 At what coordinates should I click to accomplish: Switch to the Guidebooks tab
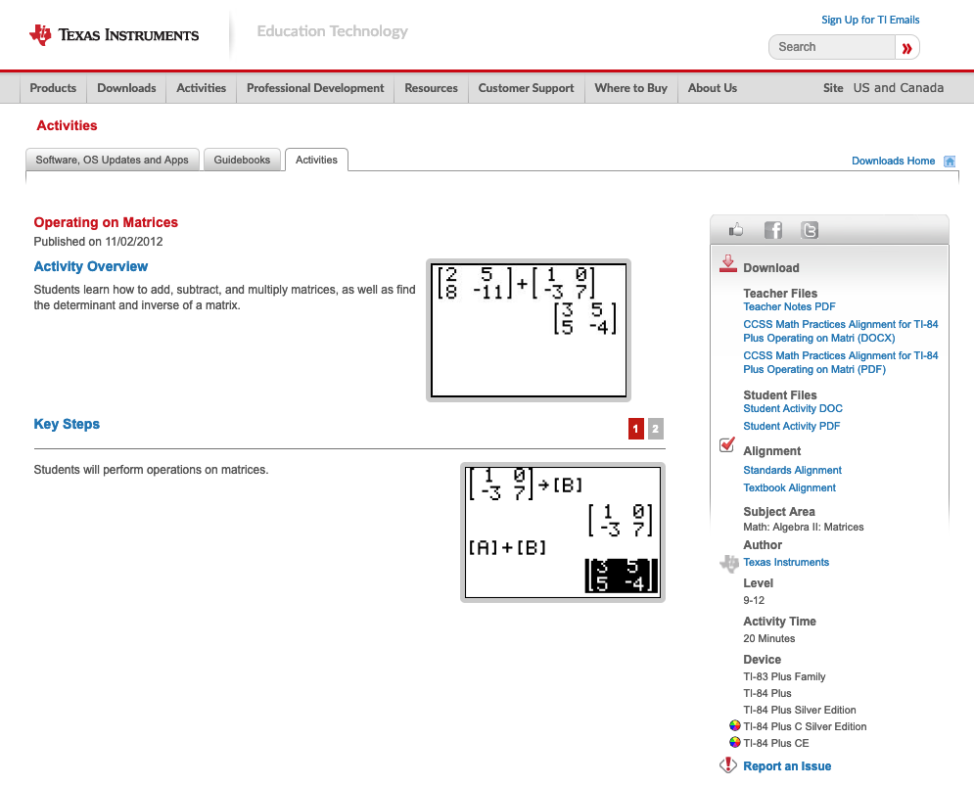242,160
